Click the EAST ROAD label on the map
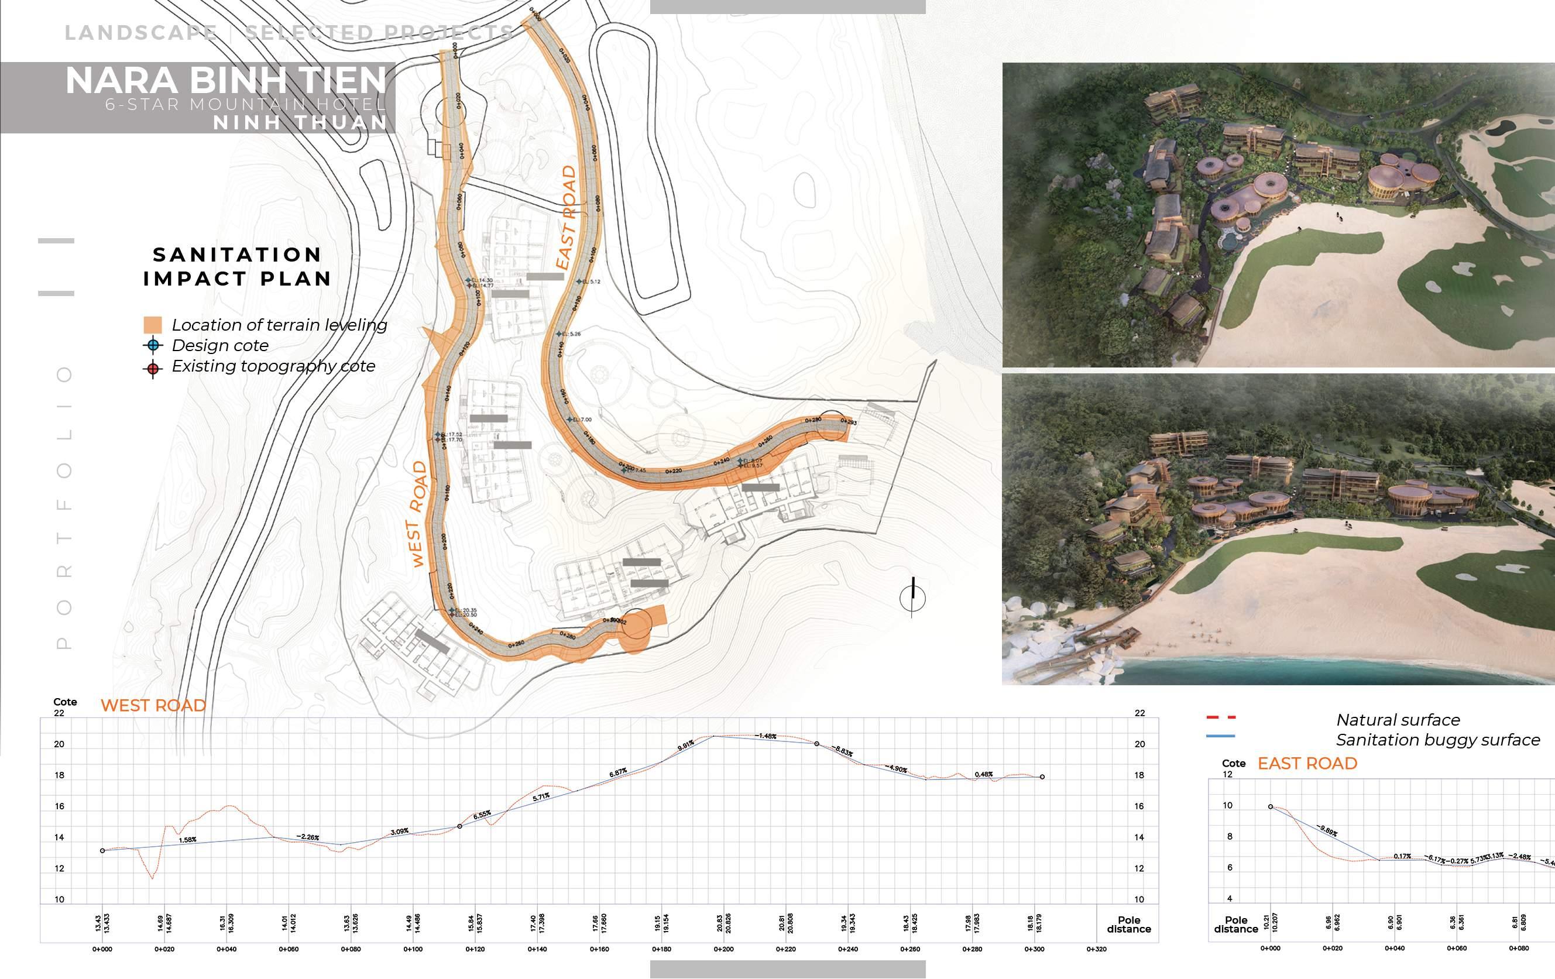Viewport: 1555px width, 979px height. [x=567, y=218]
